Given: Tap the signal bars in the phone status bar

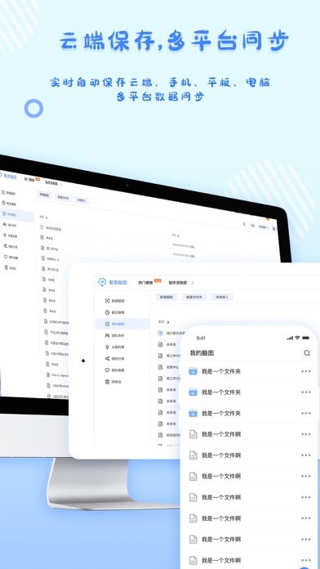Looking at the screenshot, I should click(x=290, y=338).
